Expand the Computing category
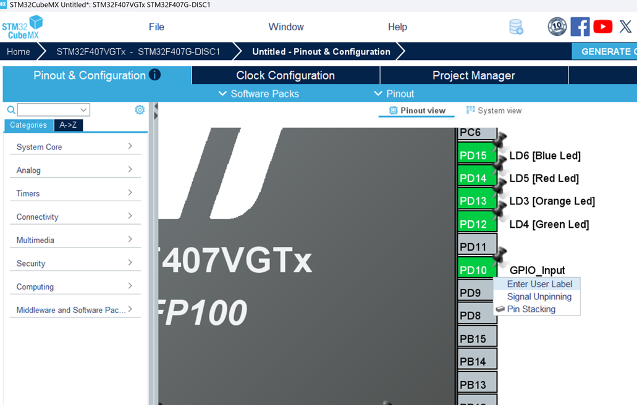Image resolution: width=637 pixels, height=405 pixels. coord(75,286)
